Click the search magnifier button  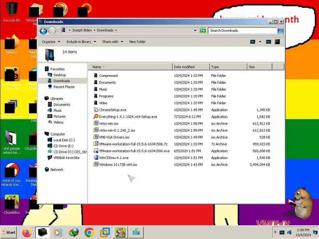point(280,30)
